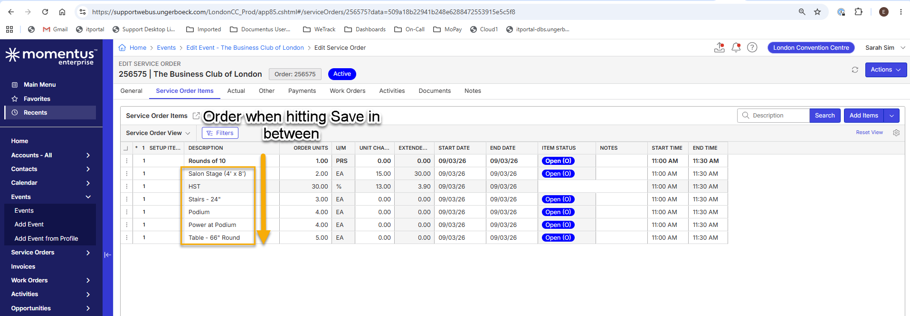The width and height of the screenshot is (910, 316).
Task: Open the Add Items split dropdown arrow
Action: click(891, 116)
